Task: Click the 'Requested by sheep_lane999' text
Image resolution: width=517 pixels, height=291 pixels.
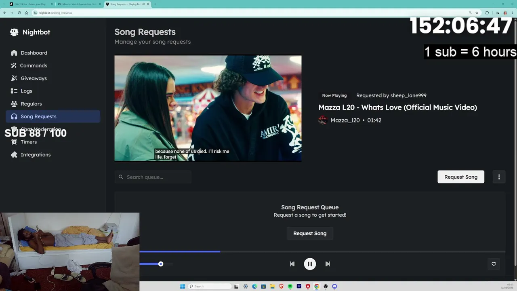Action: click(391, 95)
